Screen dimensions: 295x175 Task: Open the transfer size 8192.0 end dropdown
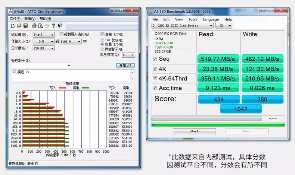71,41
